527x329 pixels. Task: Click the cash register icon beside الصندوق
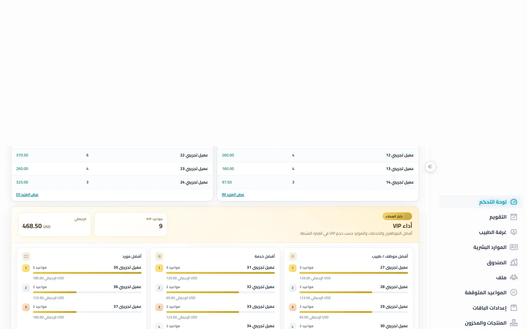514,262
